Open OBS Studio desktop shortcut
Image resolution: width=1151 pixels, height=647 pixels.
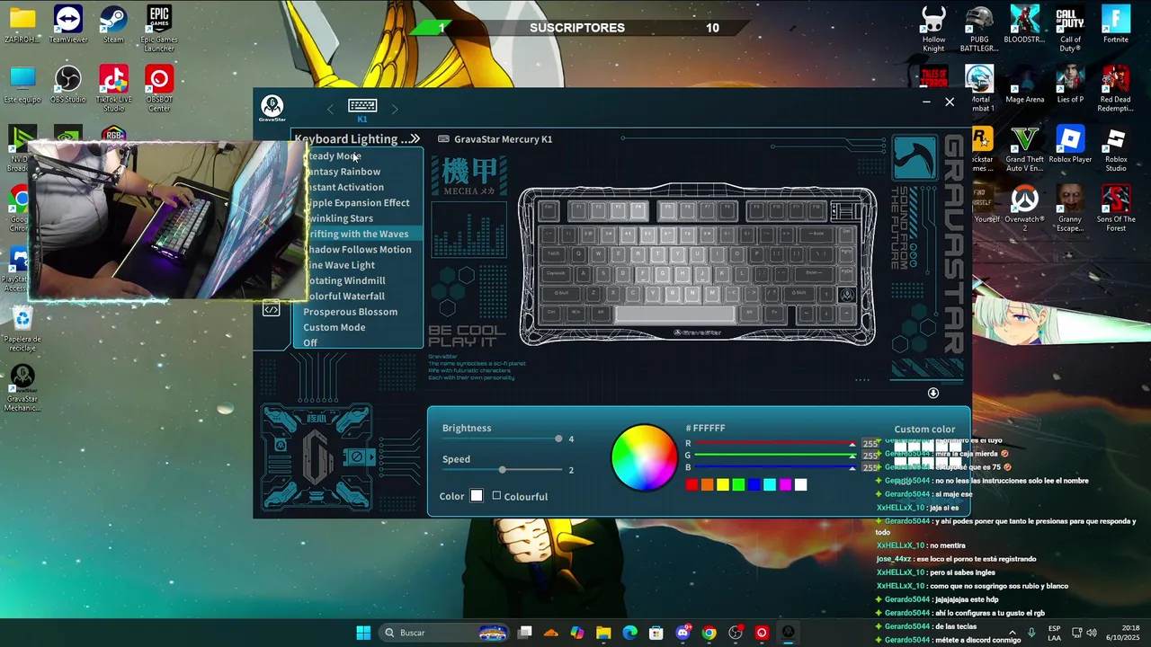(67, 84)
